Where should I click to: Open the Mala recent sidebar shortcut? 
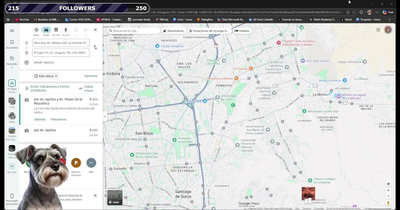[x=12, y=118]
